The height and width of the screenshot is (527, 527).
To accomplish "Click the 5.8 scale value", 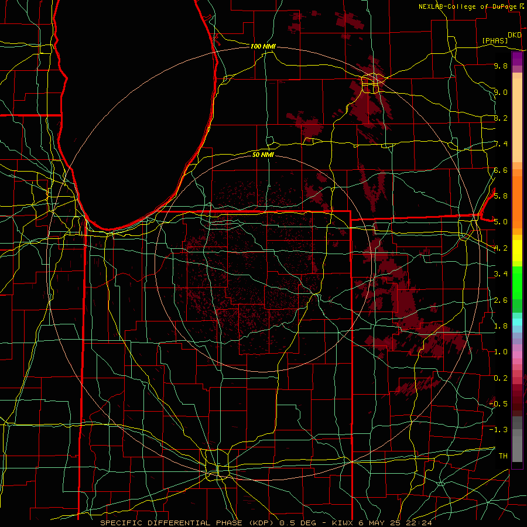I will [501, 196].
